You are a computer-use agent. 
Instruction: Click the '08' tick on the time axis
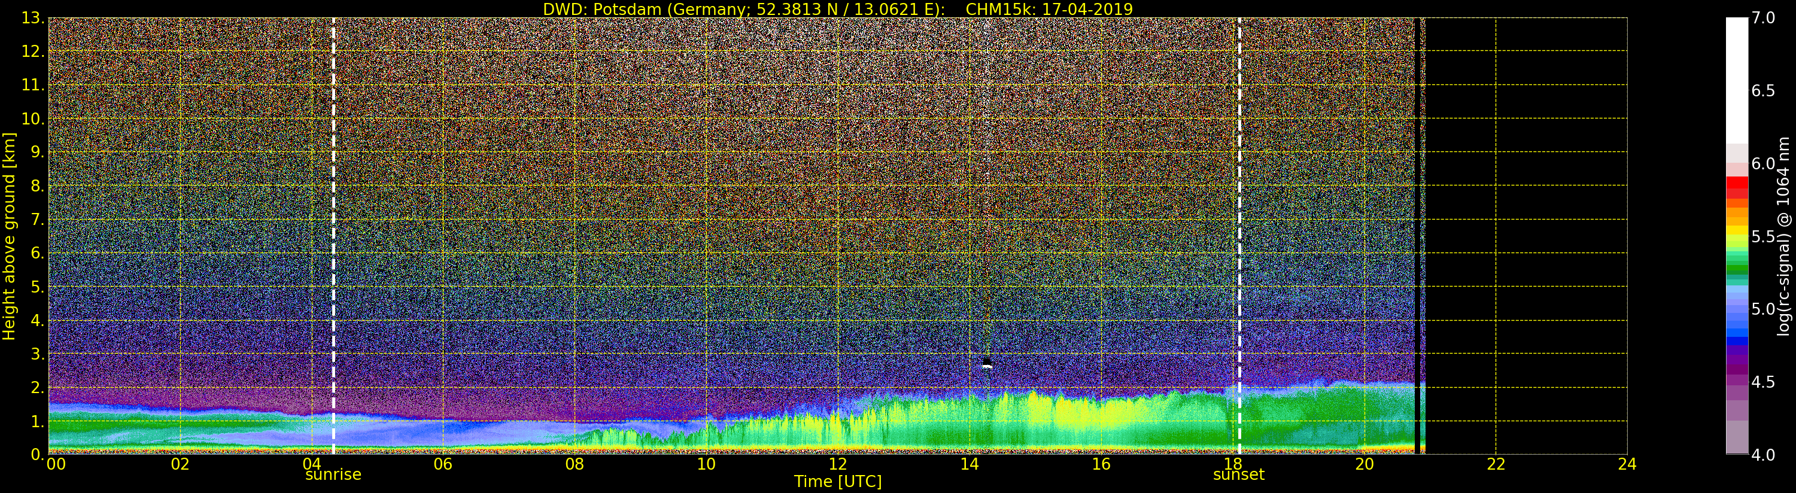[x=575, y=464]
